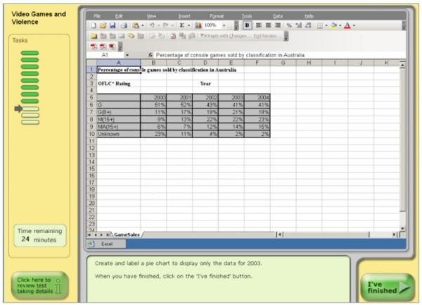
Task: Open the Chart Wizard icon
Action: coord(198,25)
